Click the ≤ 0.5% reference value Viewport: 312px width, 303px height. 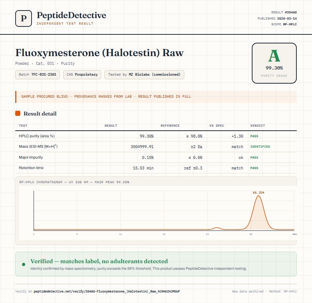click(195, 157)
